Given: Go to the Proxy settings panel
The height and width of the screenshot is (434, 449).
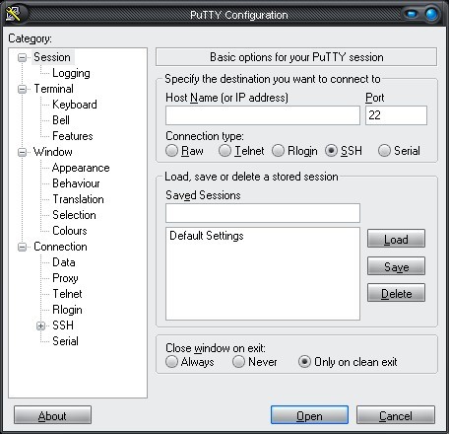Looking at the screenshot, I should [x=65, y=278].
